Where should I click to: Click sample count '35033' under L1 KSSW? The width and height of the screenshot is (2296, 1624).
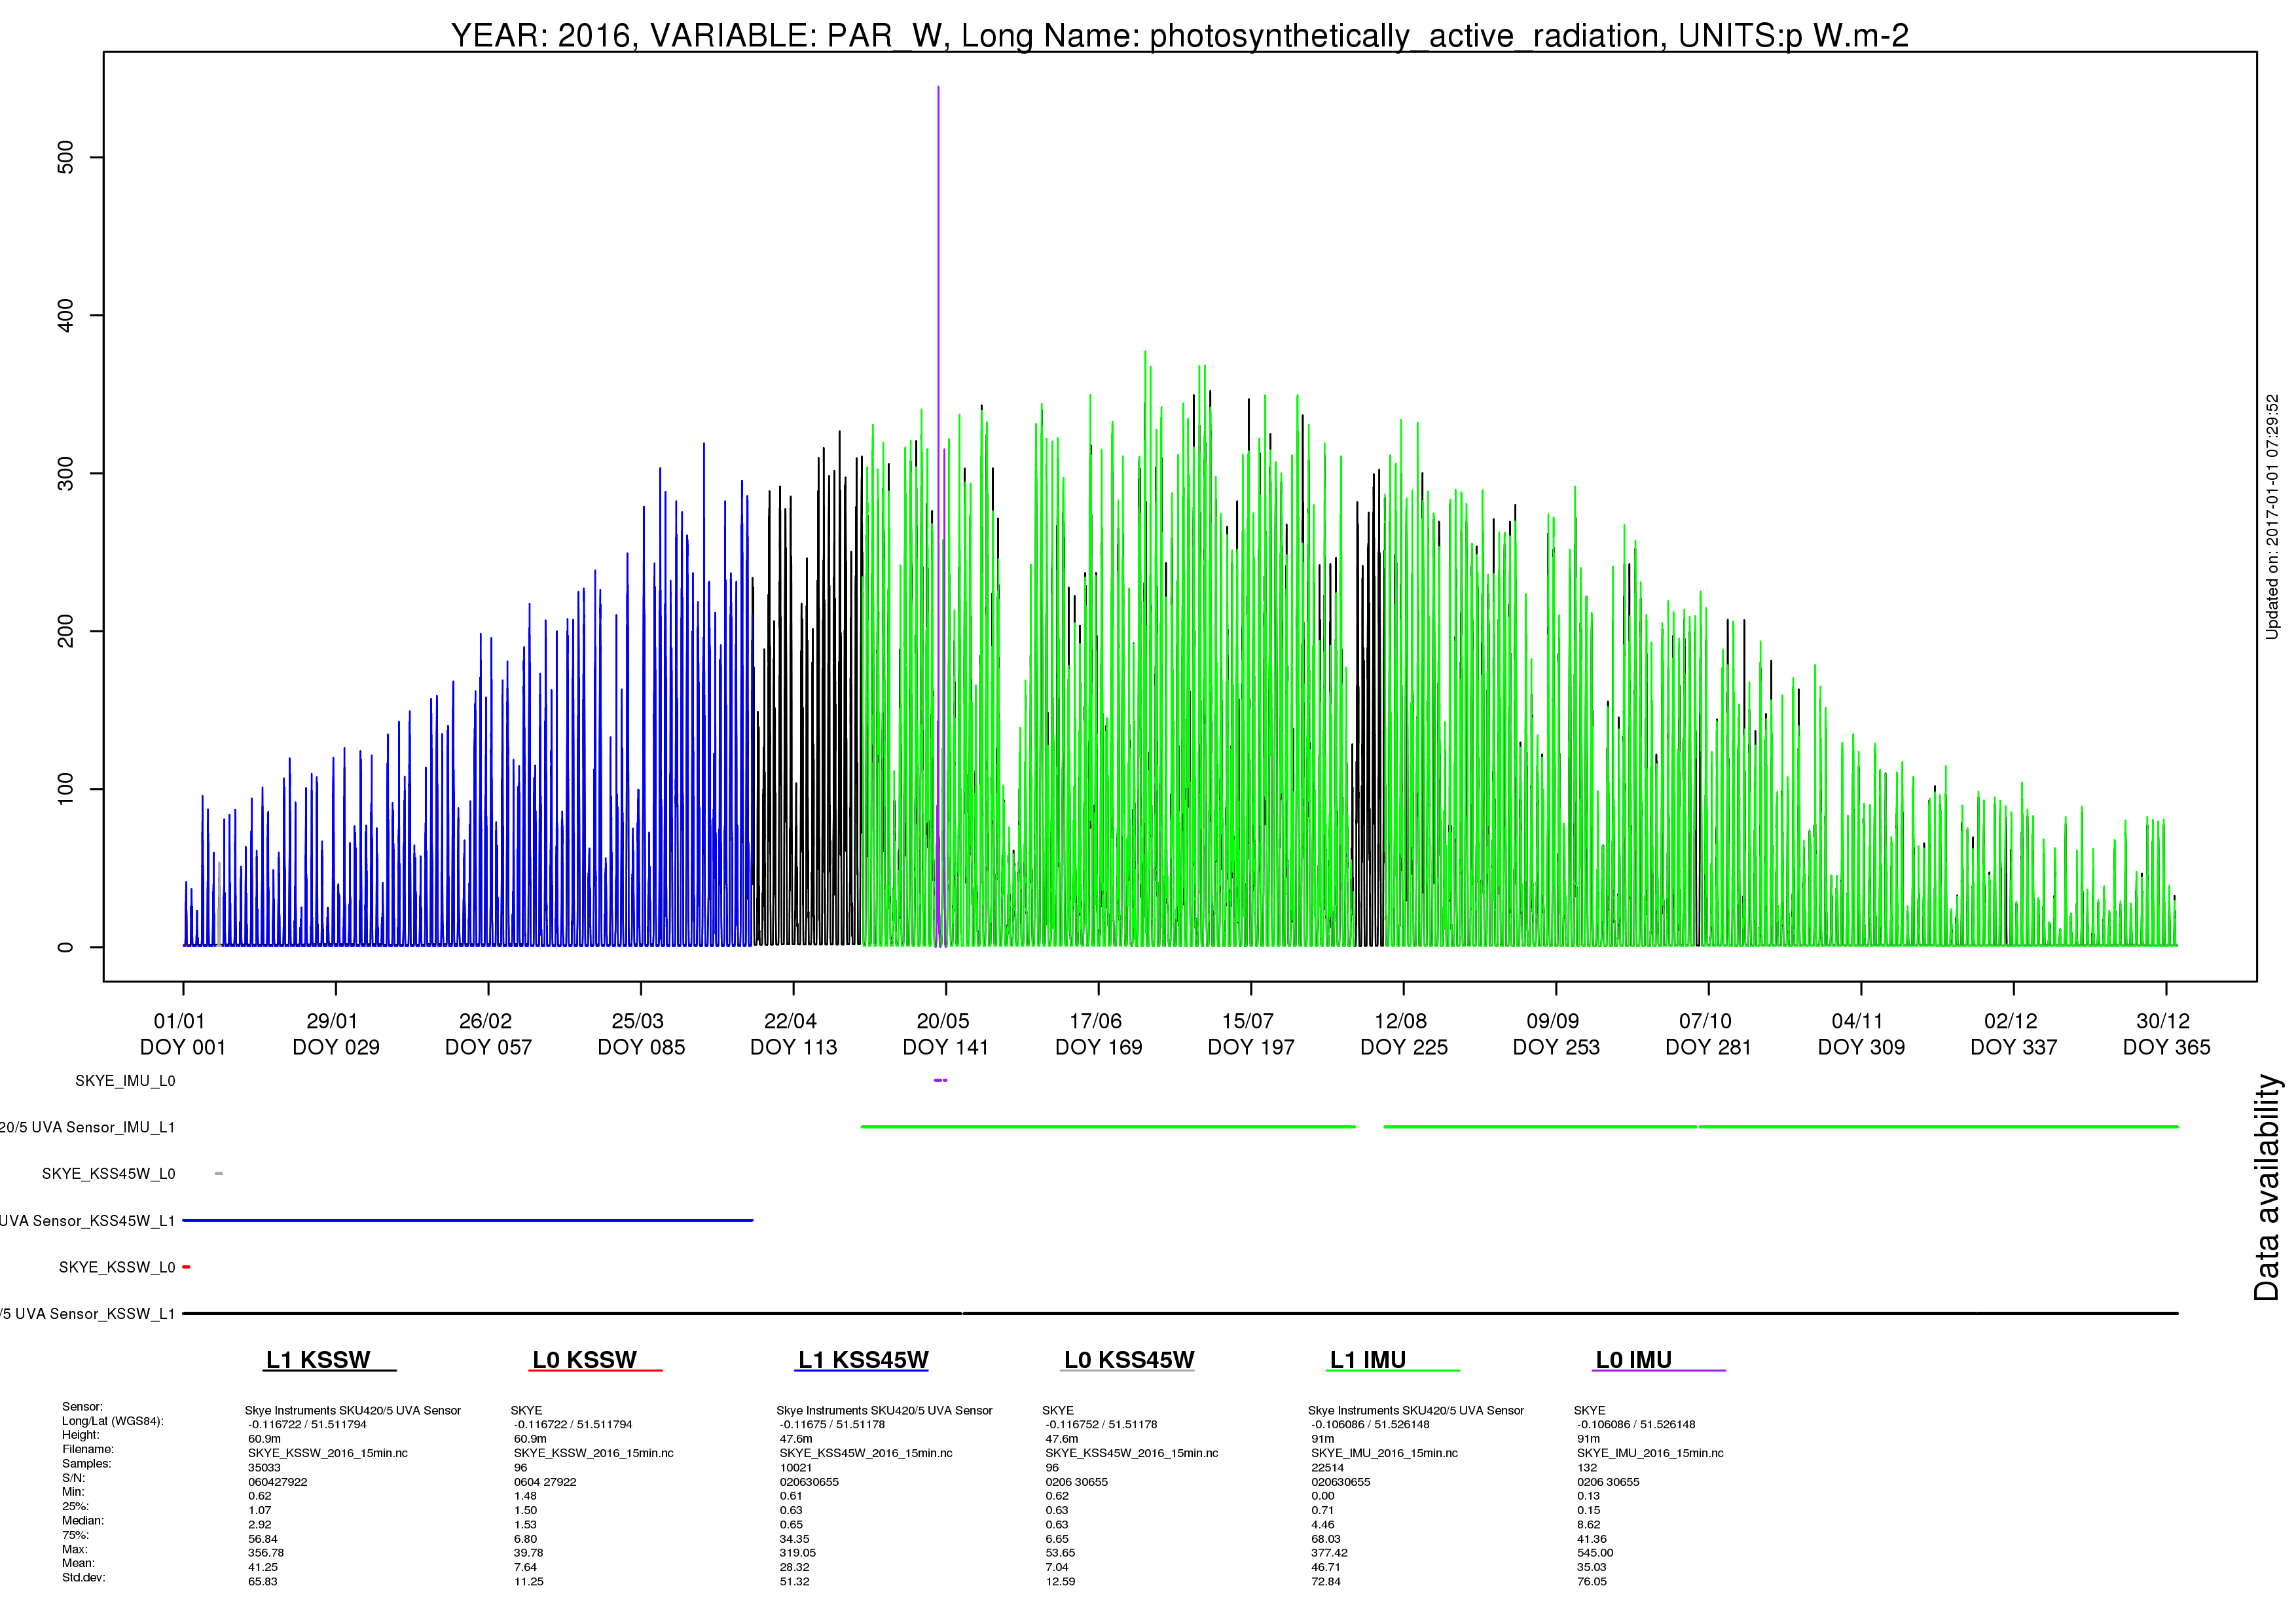click(264, 1468)
